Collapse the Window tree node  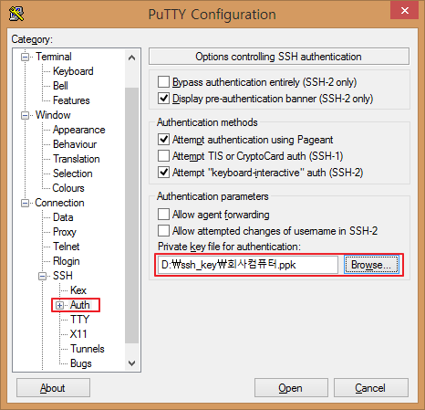click(x=25, y=115)
